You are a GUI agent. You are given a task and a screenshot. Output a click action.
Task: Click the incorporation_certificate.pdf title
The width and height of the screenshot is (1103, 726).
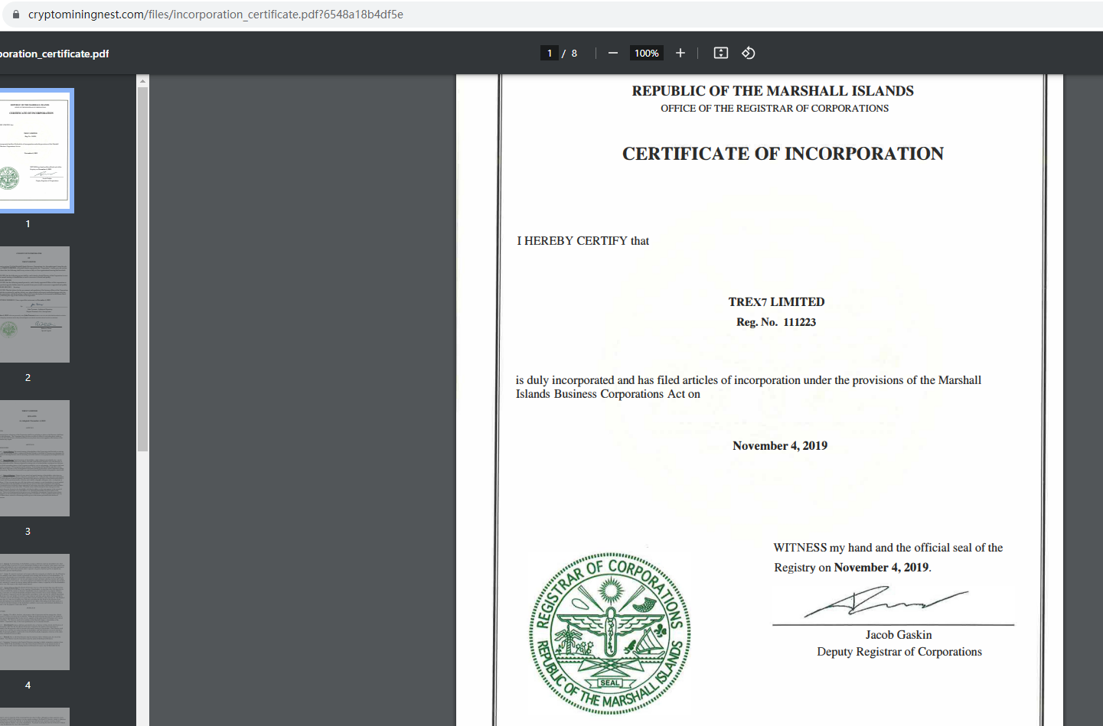(54, 54)
